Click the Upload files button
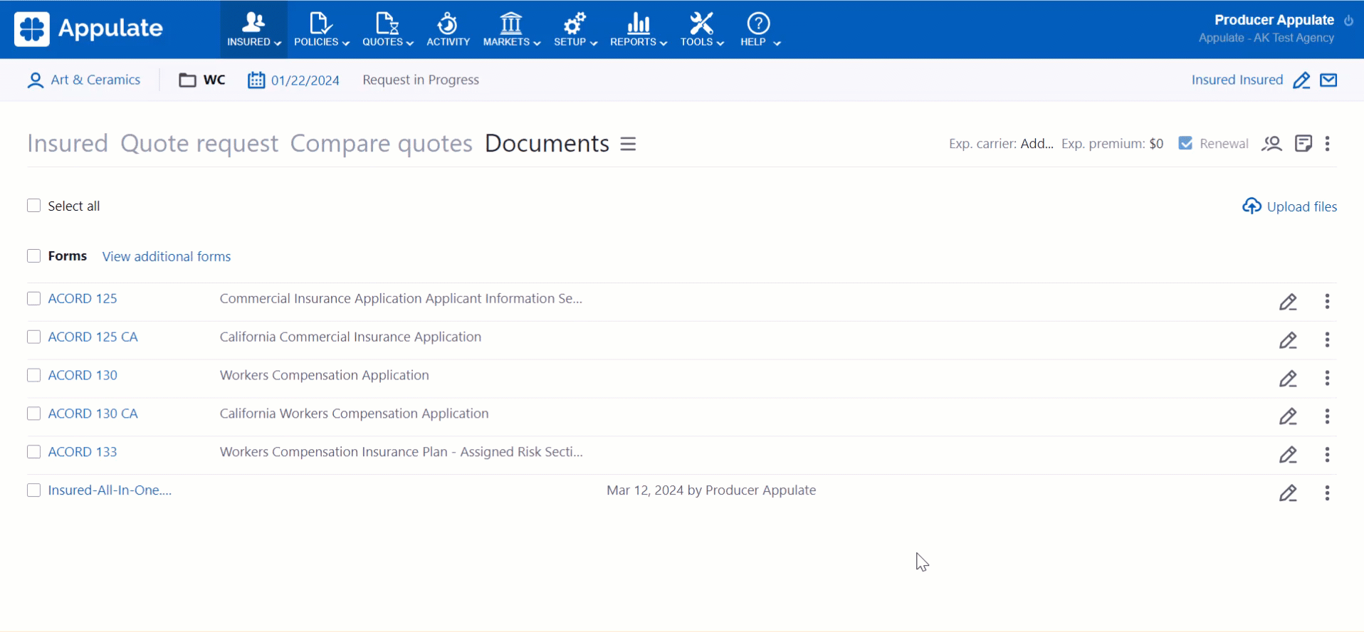1364x632 pixels. (x=1289, y=206)
